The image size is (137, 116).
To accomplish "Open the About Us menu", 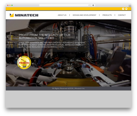I will [62, 15].
